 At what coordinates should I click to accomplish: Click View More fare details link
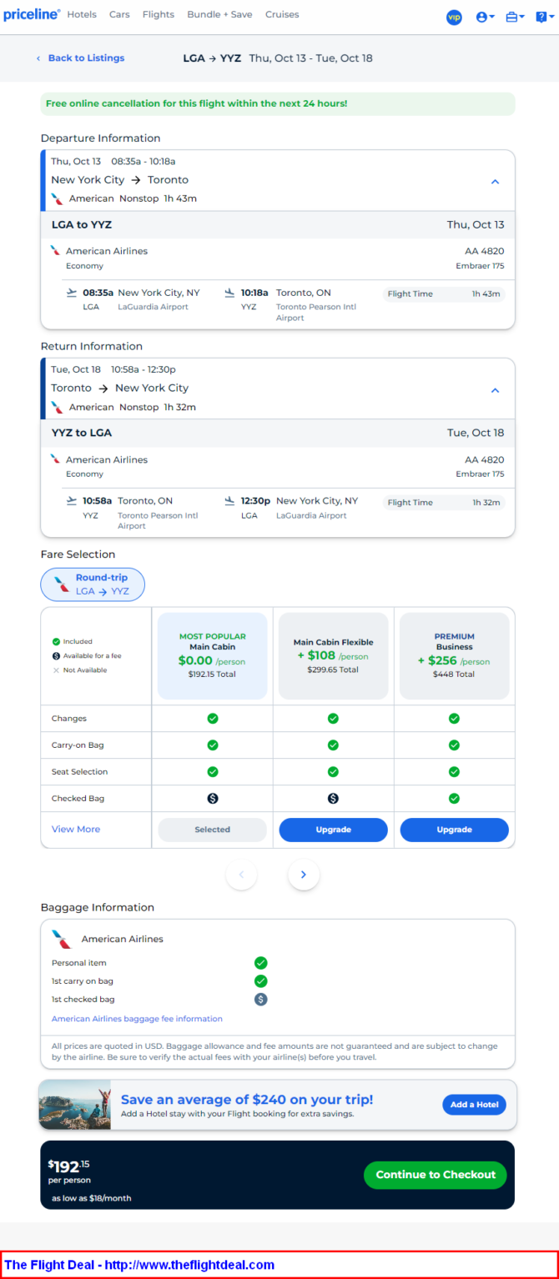76,830
